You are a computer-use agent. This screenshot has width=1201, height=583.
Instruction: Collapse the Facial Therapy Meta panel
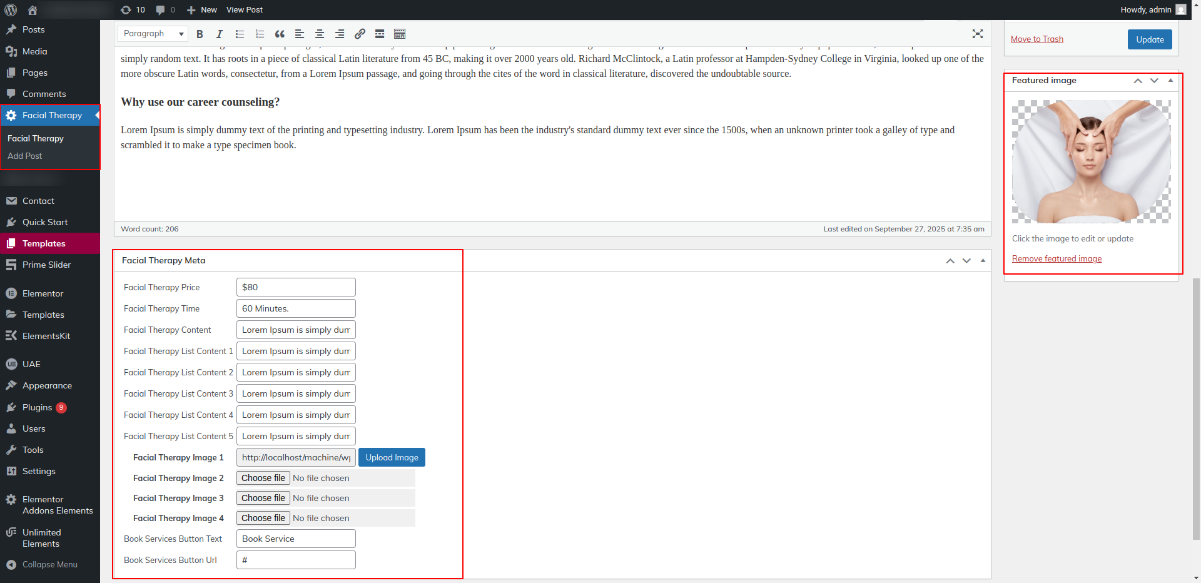click(x=983, y=261)
